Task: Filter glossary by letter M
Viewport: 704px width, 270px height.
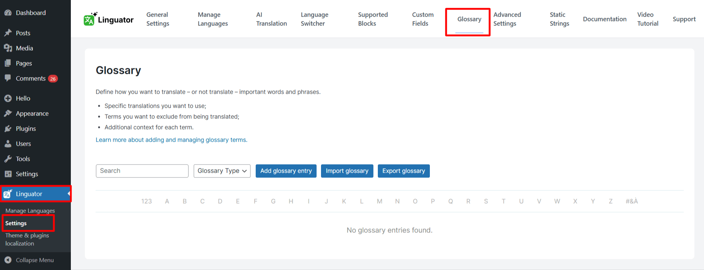Action: tap(379, 201)
